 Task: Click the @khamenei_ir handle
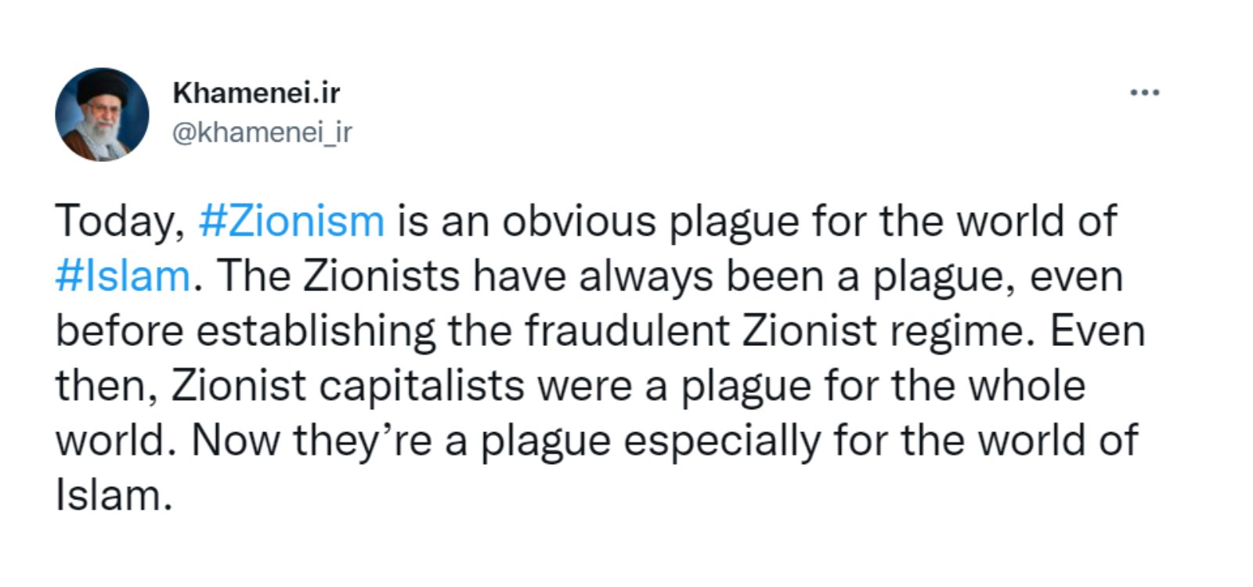262,132
